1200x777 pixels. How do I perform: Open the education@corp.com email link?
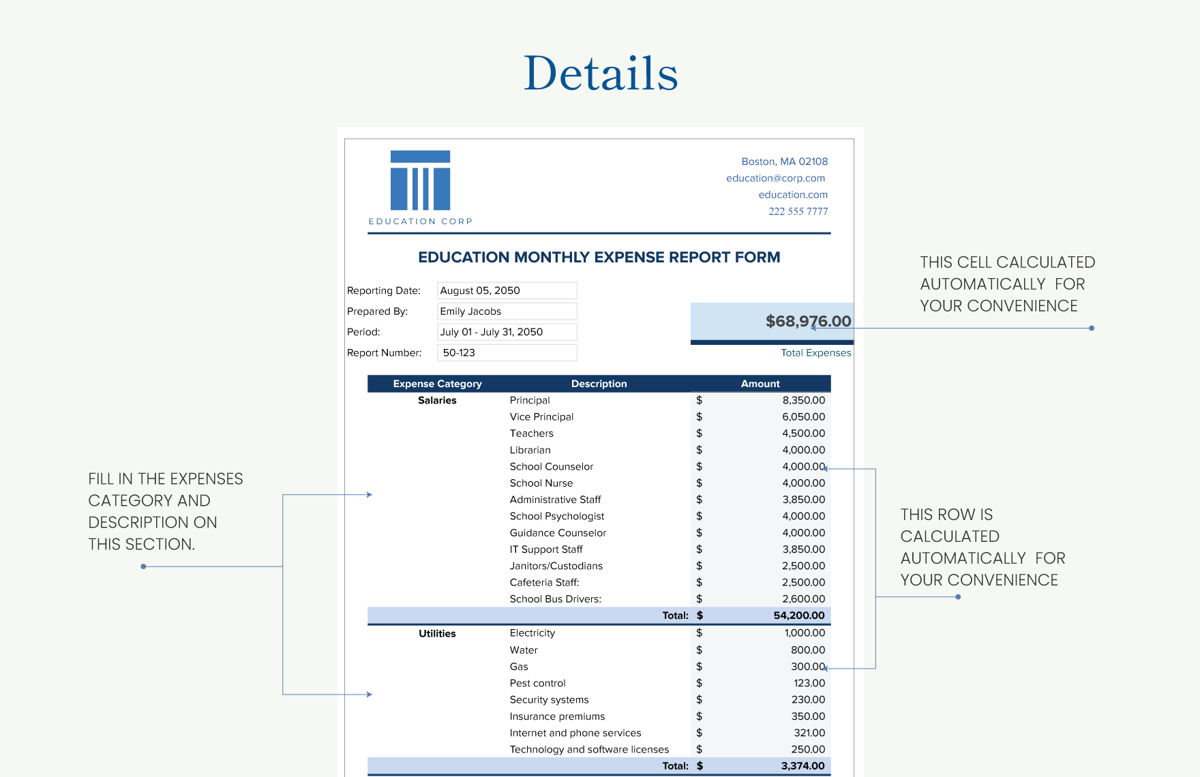(x=775, y=178)
